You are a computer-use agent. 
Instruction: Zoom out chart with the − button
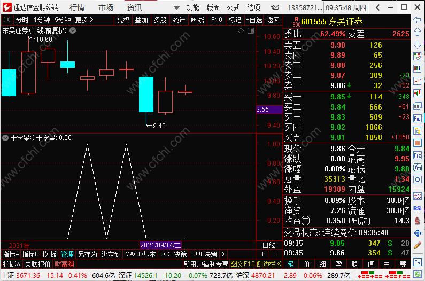pos(276,254)
